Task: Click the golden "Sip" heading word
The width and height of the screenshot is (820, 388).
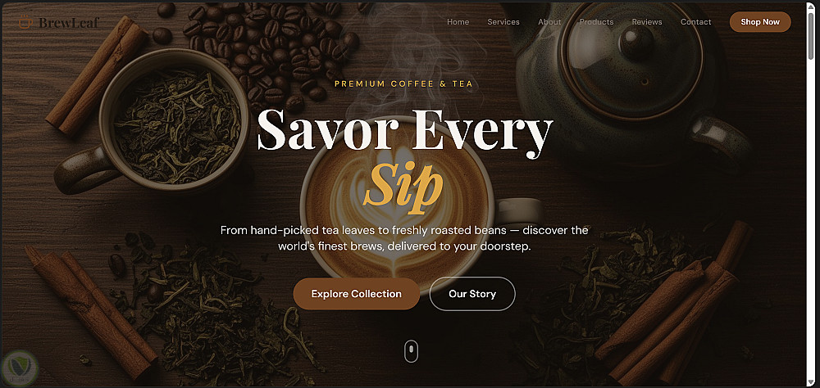Action: 403,186
